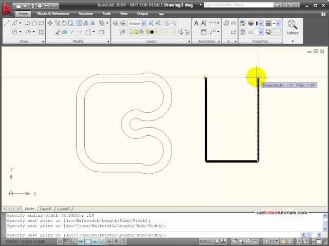Screen dimensions: 329x246
Task: Click the application menu A logo
Action: 7,9
